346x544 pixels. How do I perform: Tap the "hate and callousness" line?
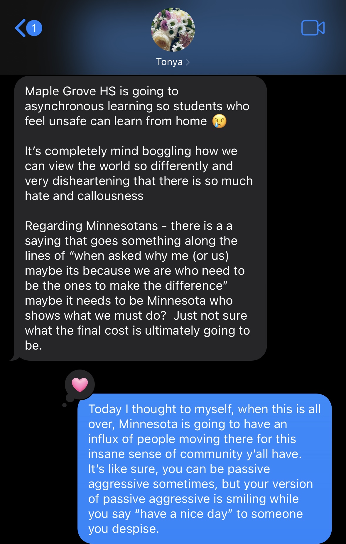(84, 196)
